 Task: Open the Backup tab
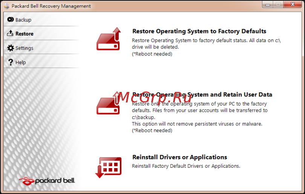(x=41, y=20)
